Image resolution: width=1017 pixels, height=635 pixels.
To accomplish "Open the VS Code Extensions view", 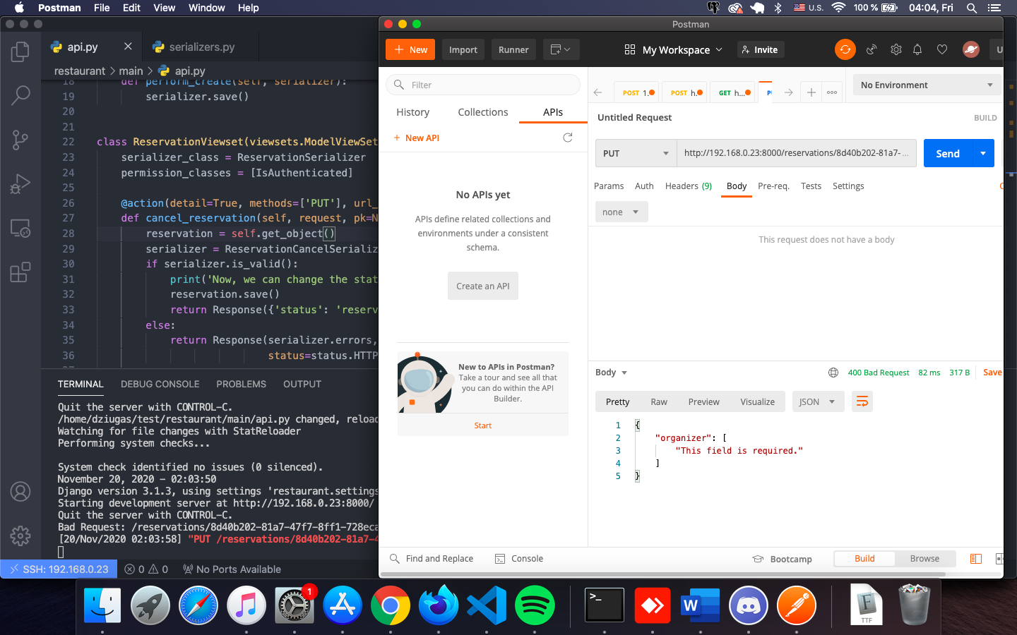I will click(x=20, y=272).
